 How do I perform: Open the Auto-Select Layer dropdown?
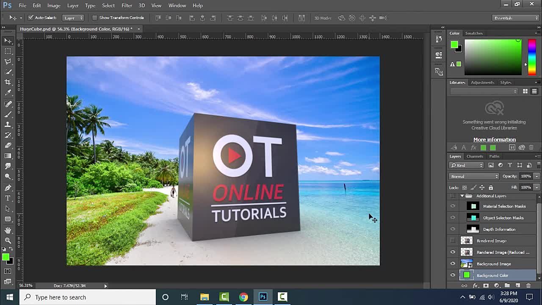(73, 18)
